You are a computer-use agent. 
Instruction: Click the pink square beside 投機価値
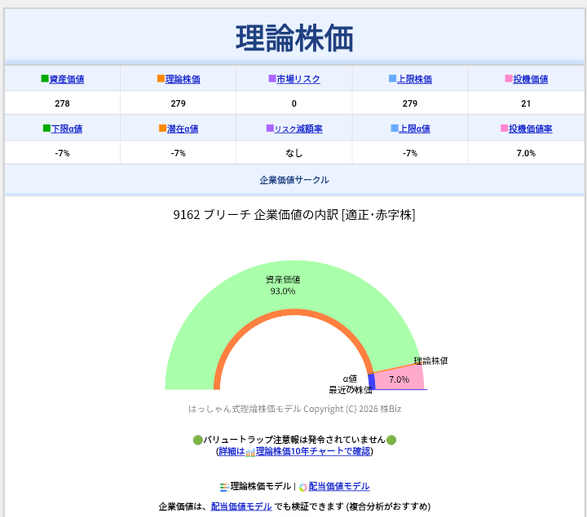pyautogui.click(x=509, y=78)
